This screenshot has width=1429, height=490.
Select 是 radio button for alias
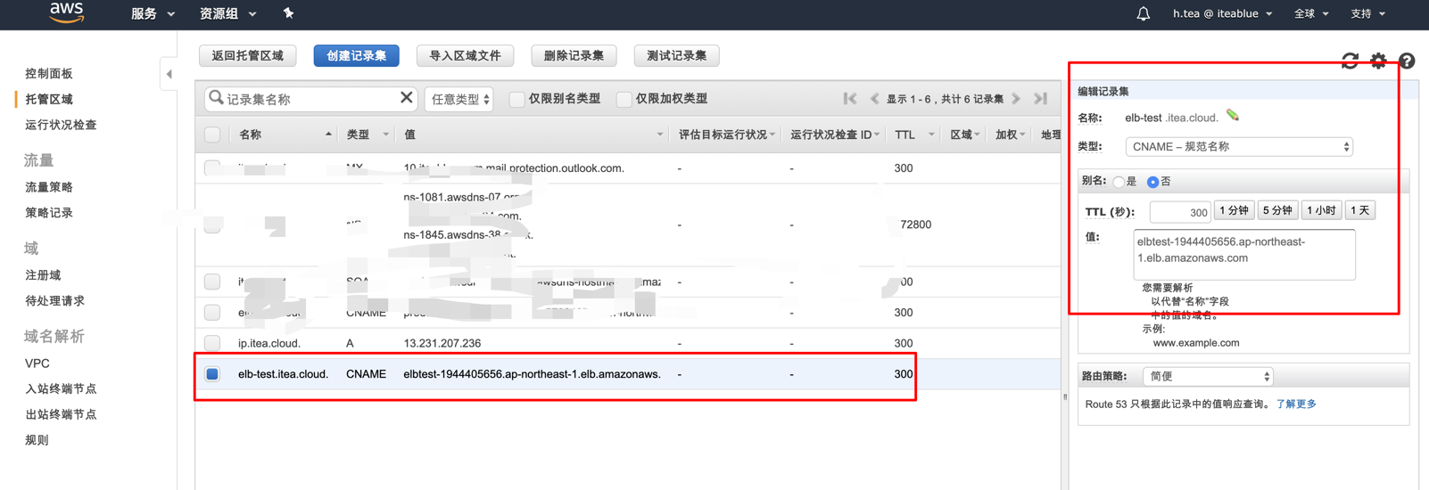click(1119, 182)
